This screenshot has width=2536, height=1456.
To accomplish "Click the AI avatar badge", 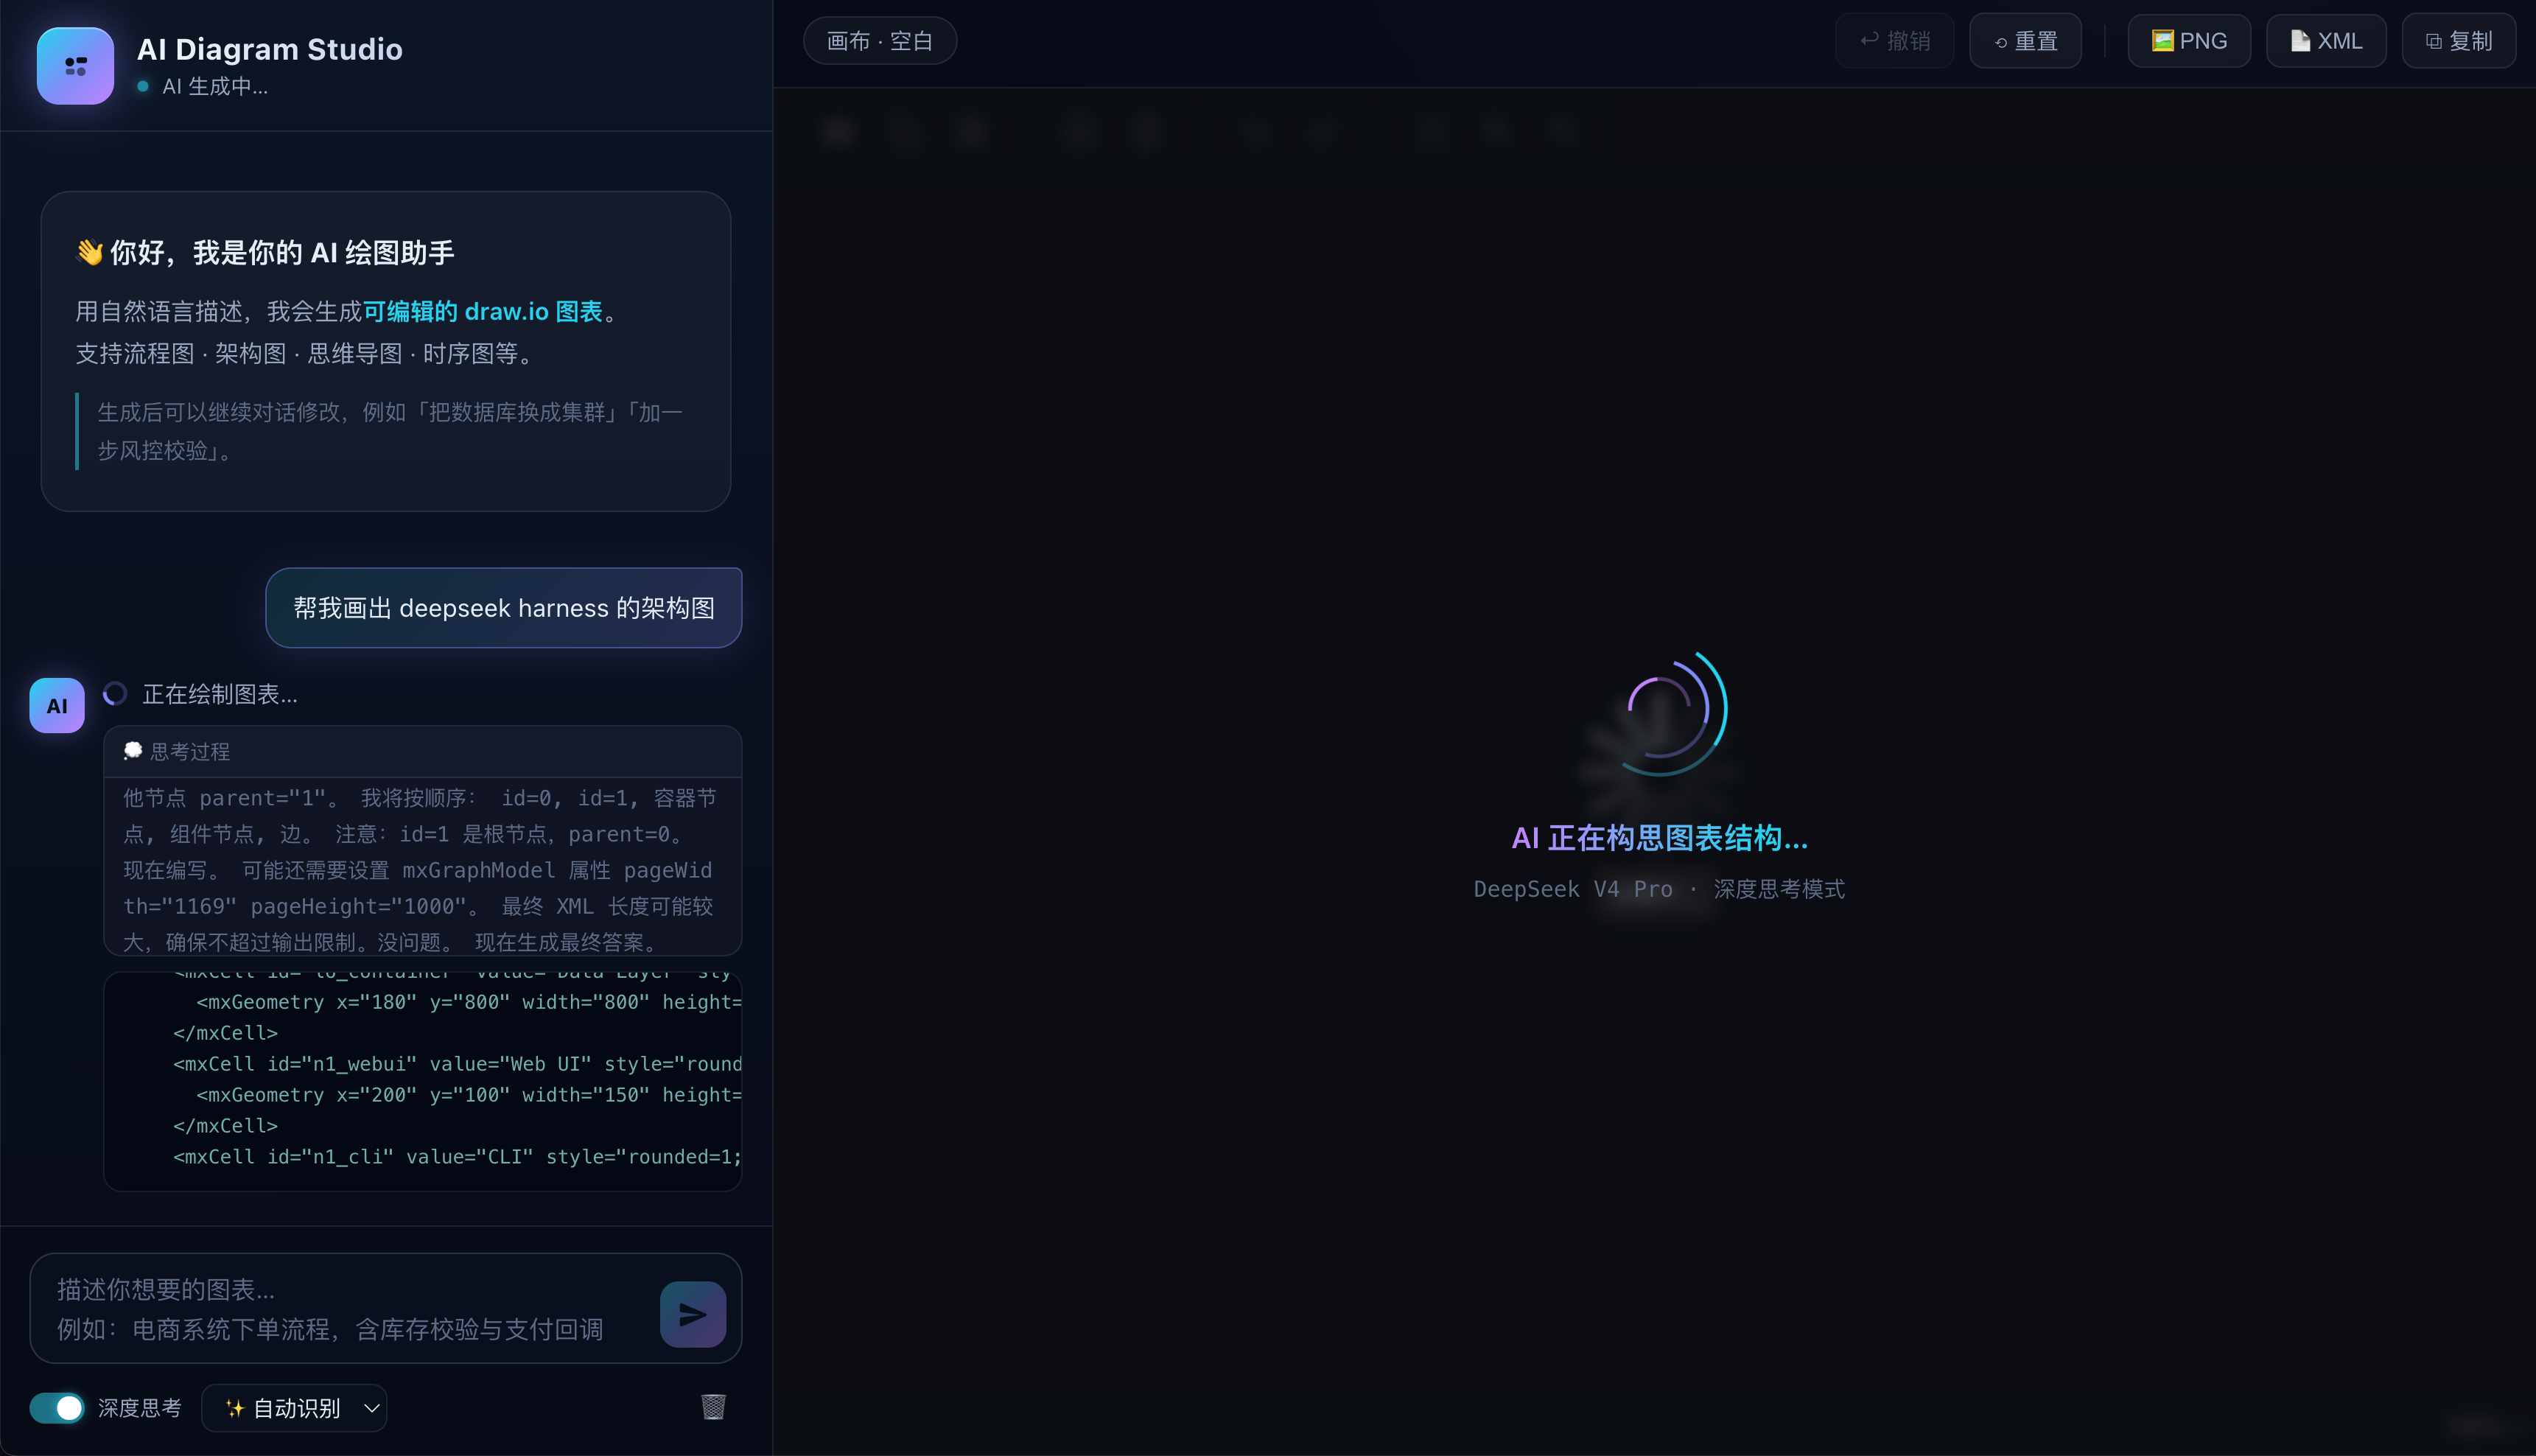I will point(57,706).
